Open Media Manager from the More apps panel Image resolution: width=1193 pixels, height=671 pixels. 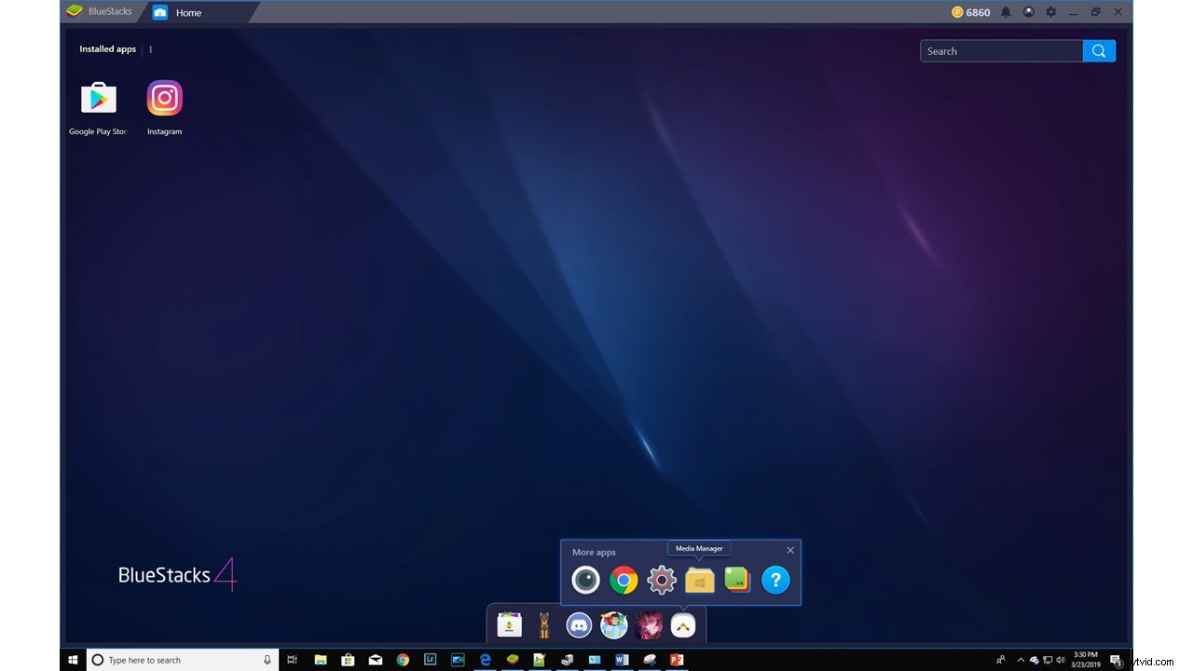coord(699,579)
